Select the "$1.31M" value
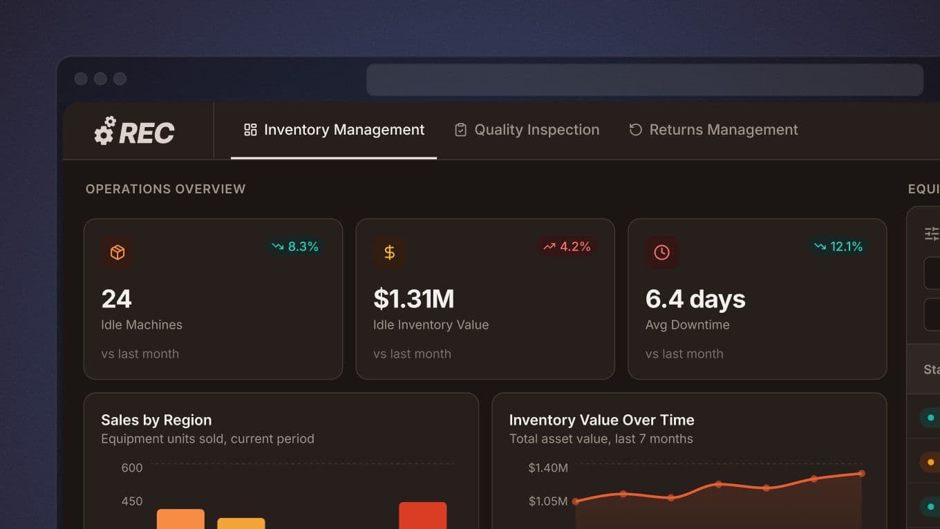This screenshot has height=529, width=940. [x=414, y=299]
